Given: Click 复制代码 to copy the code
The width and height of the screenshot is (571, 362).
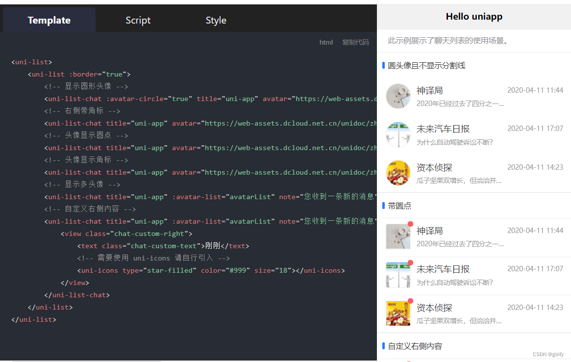Looking at the screenshot, I should tap(355, 42).
